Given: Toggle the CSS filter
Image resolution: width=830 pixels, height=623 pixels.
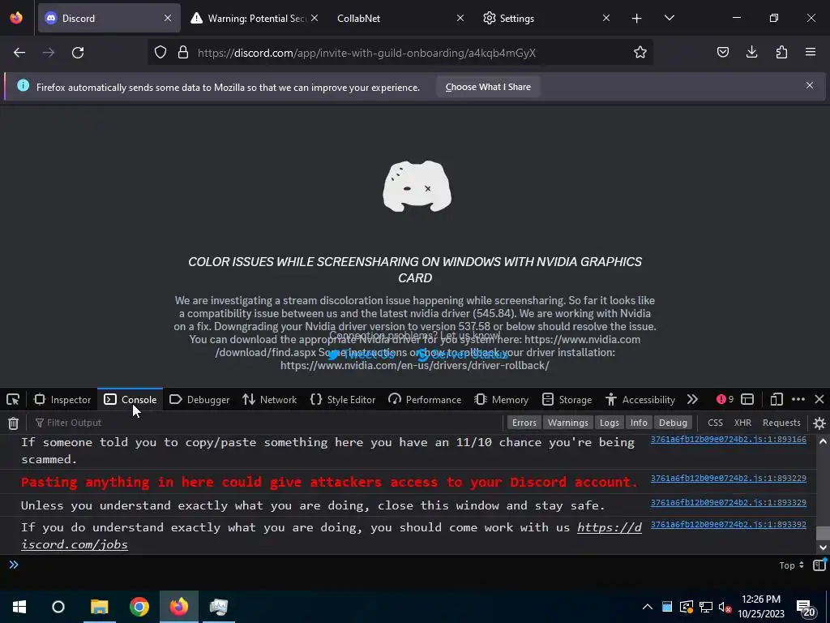Looking at the screenshot, I should [x=715, y=423].
